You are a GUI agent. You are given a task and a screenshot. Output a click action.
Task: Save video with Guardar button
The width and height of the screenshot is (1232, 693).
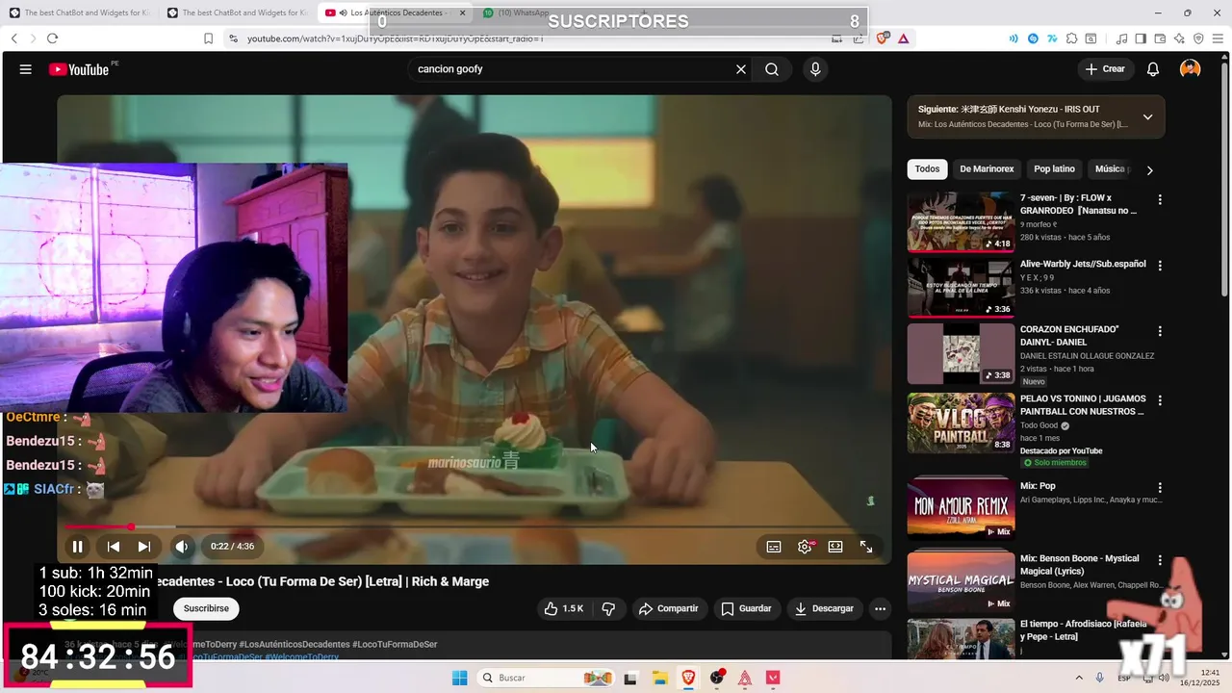[746, 608]
